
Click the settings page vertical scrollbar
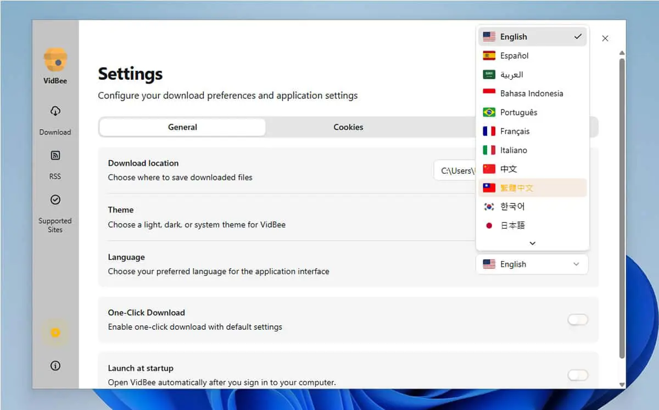(622, 208)
